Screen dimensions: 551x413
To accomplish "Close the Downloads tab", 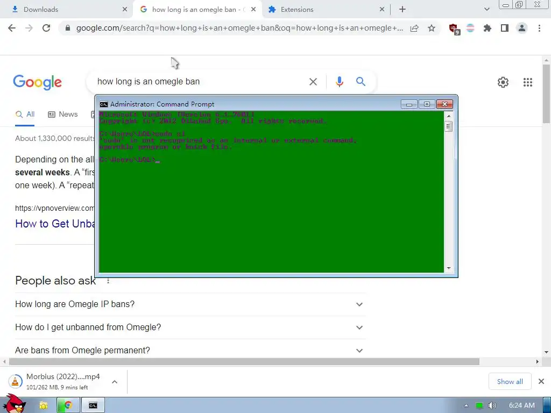I will tap(125, 10).
